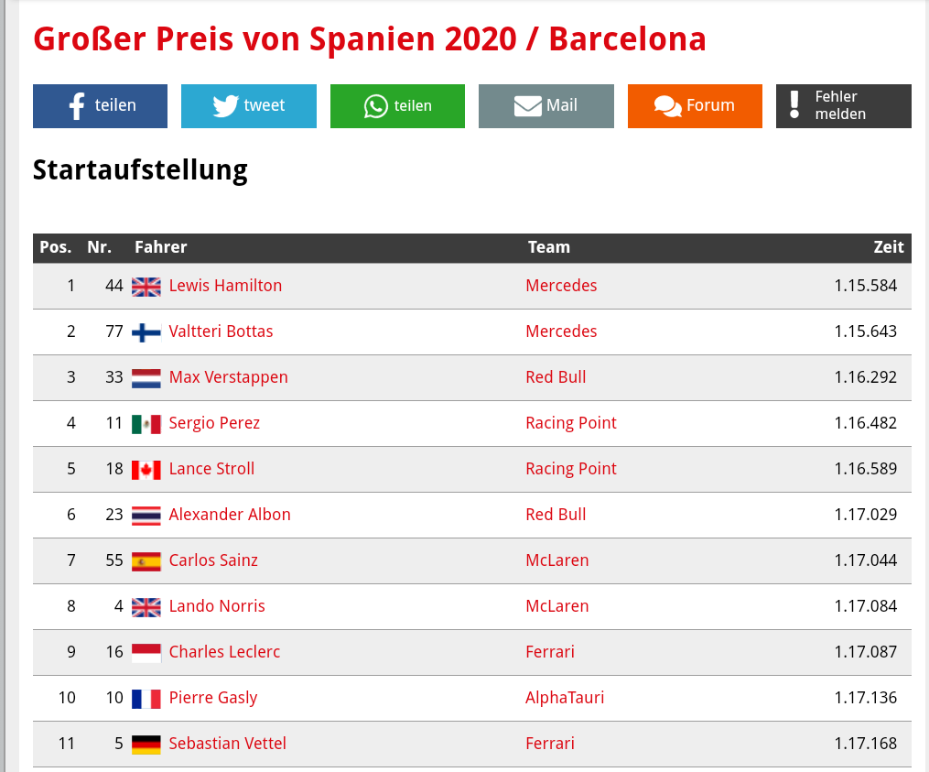Select Racing Point team for Sergio Perez
929x772 pixels.
pos(571,423)
